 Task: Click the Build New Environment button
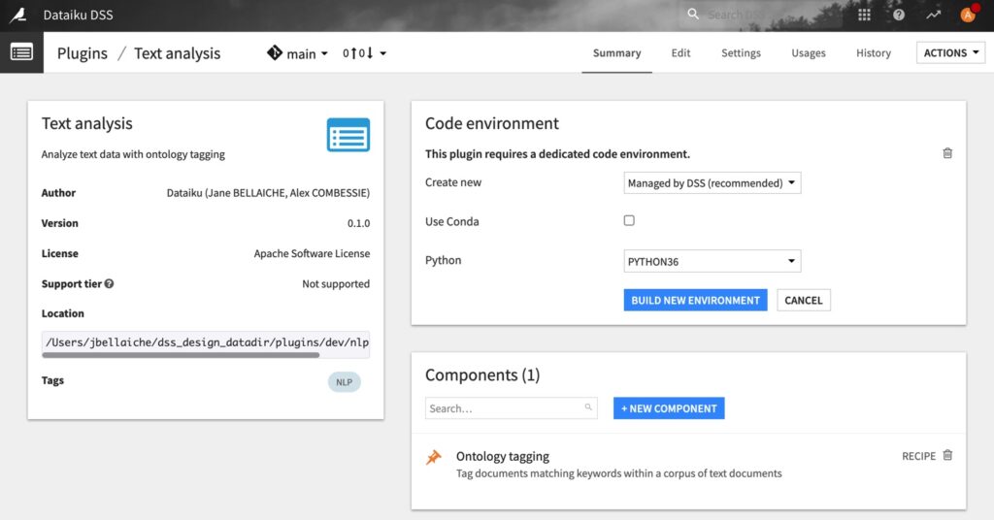click(x=695, y=301)
